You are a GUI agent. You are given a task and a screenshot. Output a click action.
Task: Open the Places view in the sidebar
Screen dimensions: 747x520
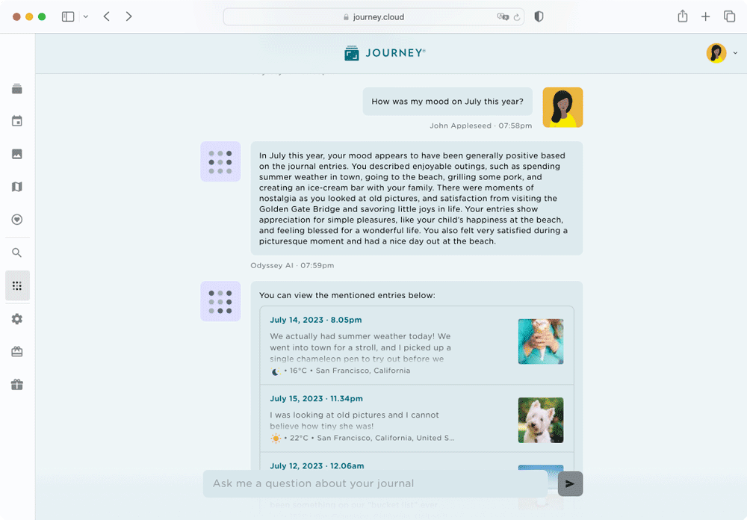point(16,220)
